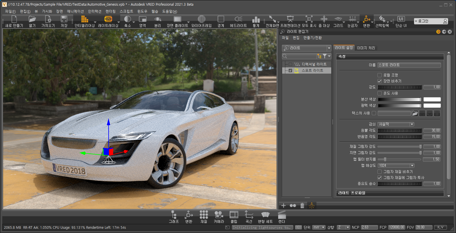Open the 감쇠 dropdown set to 사실적
Screen dimensions: 456x233
(396, 124)
